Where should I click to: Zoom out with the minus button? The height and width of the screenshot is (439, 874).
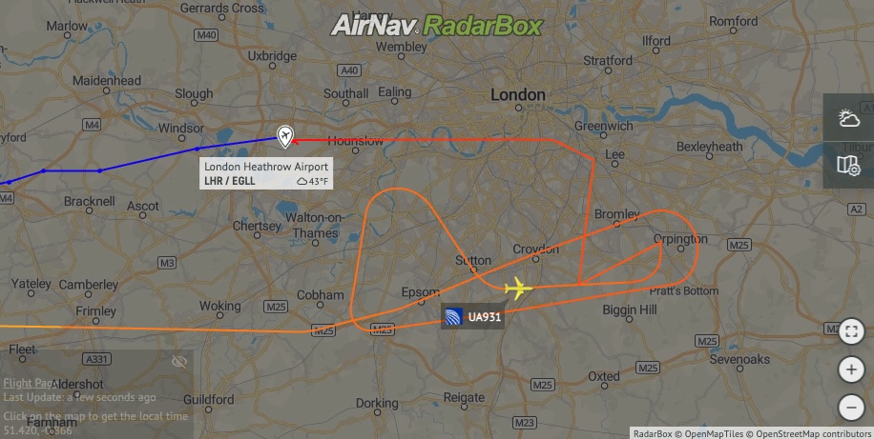pos(851,408)
